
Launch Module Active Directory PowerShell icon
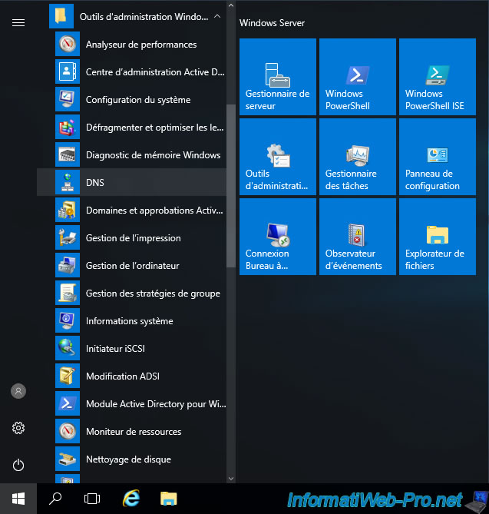[x=68, y=403]
